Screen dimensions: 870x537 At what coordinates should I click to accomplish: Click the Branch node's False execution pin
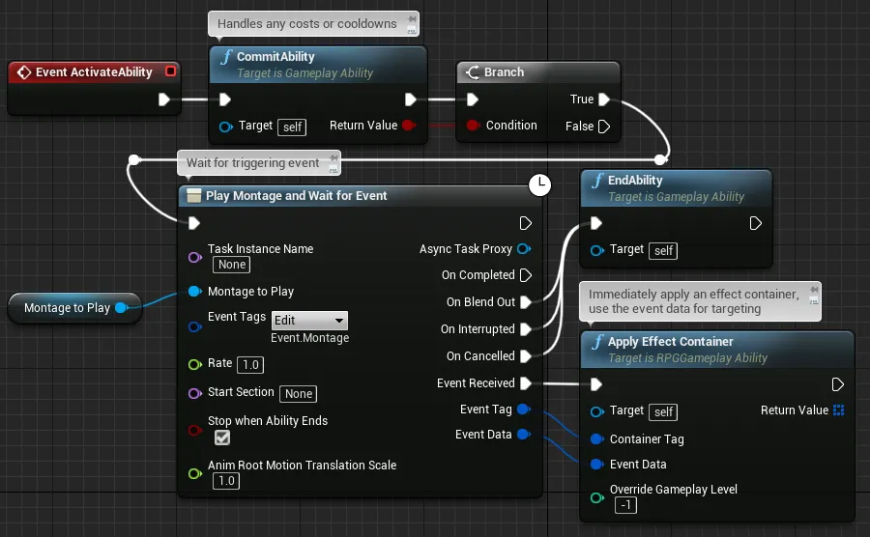point(604,127)
